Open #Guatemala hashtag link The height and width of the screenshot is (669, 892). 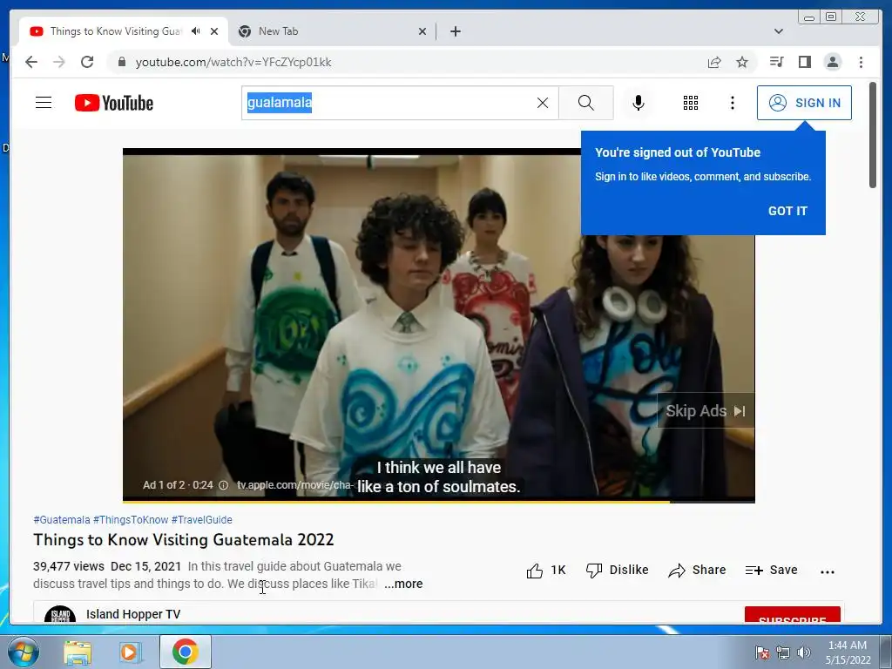click(62, 520)
